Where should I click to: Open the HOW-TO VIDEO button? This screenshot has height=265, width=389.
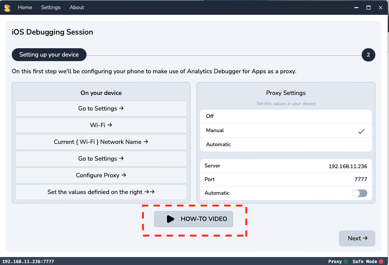coord(194,219)
